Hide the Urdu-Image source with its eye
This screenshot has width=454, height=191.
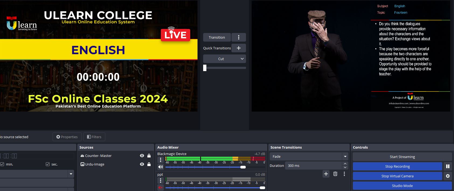(x=142, y=164)
